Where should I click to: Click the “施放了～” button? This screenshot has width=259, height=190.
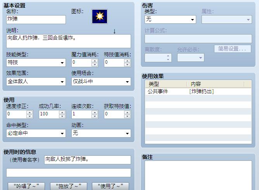69,186
